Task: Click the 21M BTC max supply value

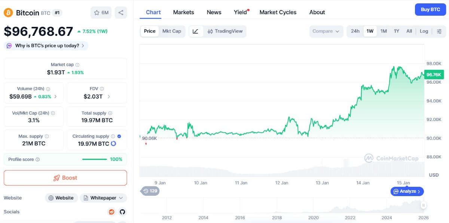Action: [34, 143]
